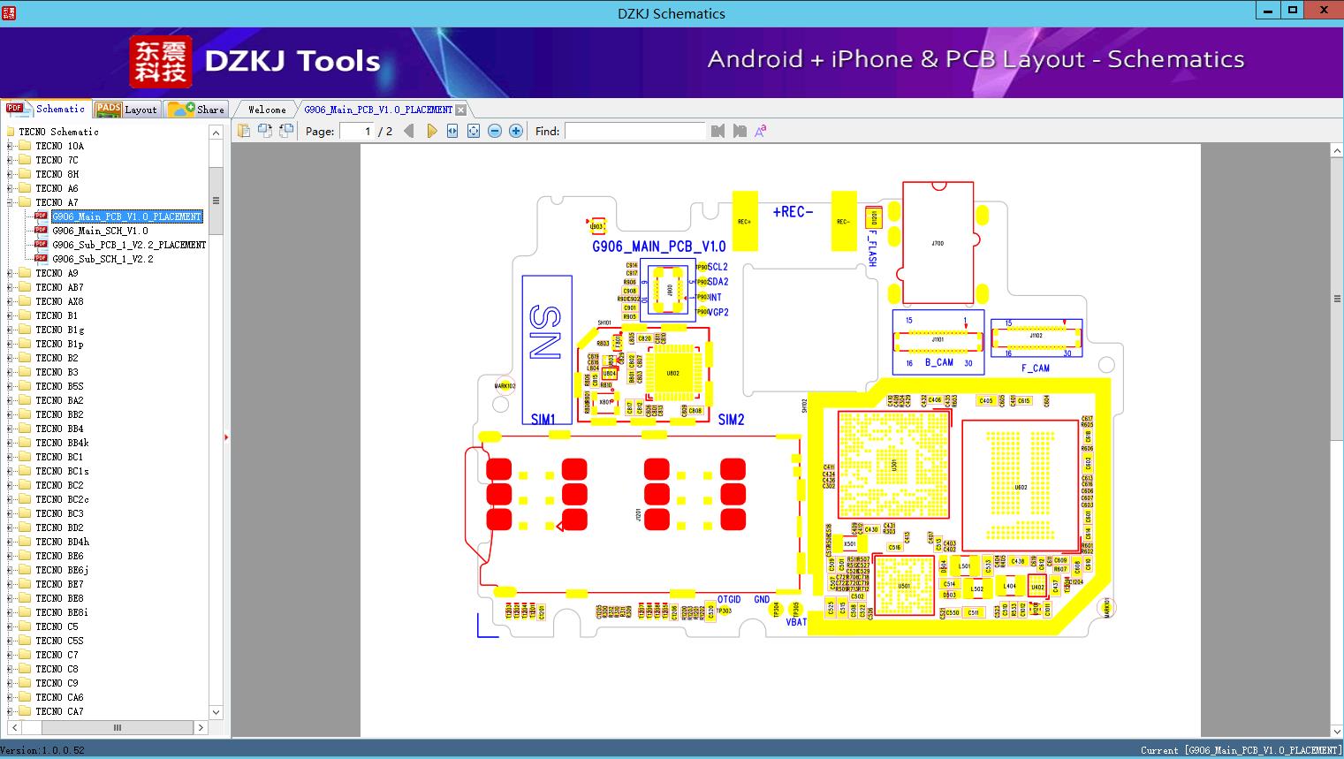Fit page to width icon
This screenshot has width=1344, height=759.
tap(452, 131)
